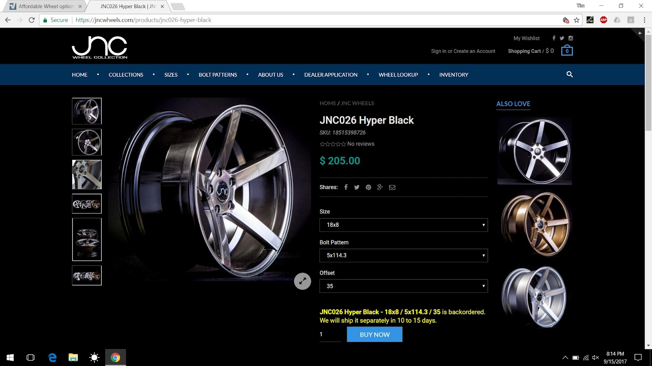The image size is (652, 366).
Task: Click the taskbar clock showing 8:14 PM
Action: [615, 357]
